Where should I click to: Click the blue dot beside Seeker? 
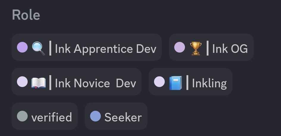tap(95, 116)
